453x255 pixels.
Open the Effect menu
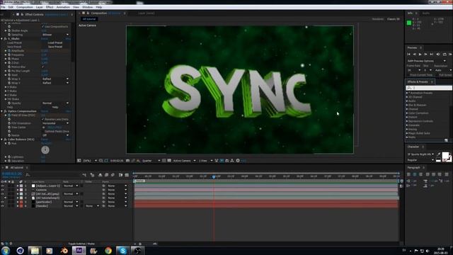(x=50, y=7)
